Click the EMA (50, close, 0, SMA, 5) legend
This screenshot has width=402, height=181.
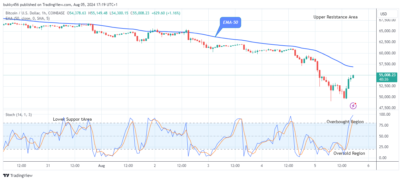click(28, 18)
